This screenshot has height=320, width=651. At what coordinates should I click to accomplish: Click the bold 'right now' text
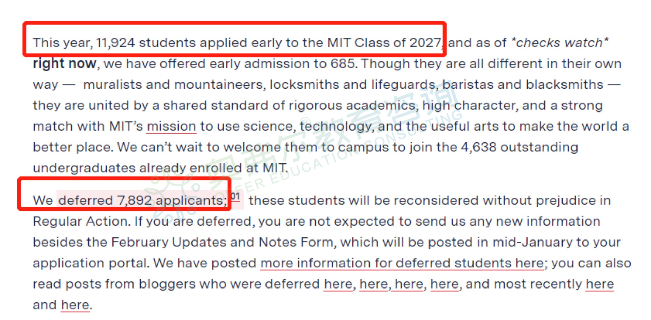pos(65,63)
